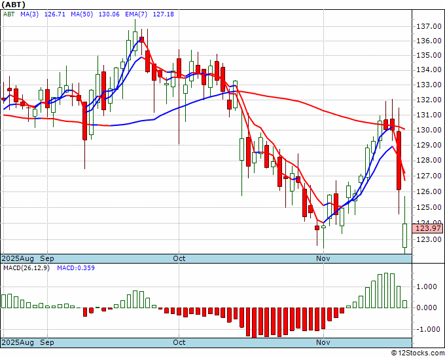
Task: Click the tallest green MACD histogram bar
Action: tap(386, 290)
